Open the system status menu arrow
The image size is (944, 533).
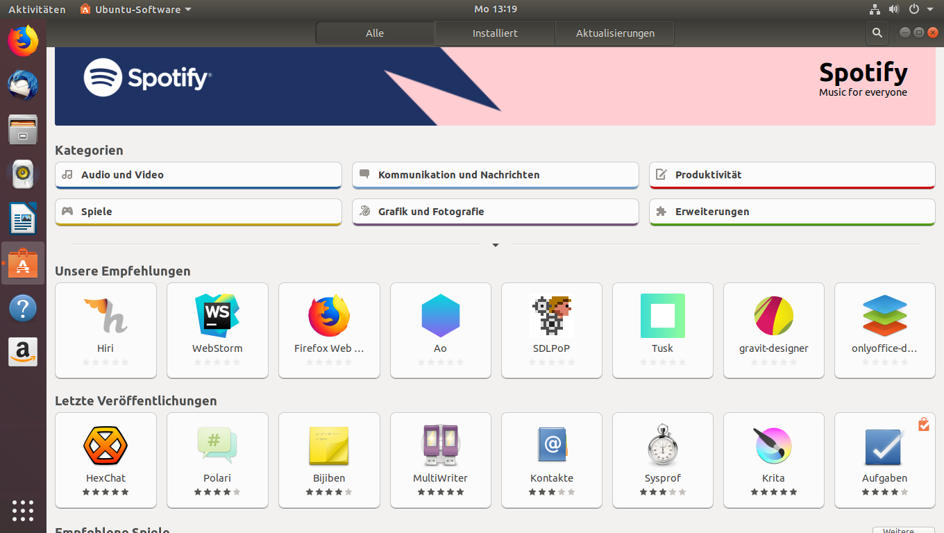click(x=930, y=10)
